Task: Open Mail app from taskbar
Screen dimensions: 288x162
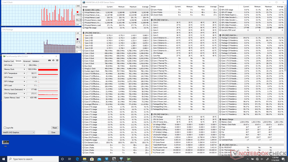Action: (x=99, y=159)
